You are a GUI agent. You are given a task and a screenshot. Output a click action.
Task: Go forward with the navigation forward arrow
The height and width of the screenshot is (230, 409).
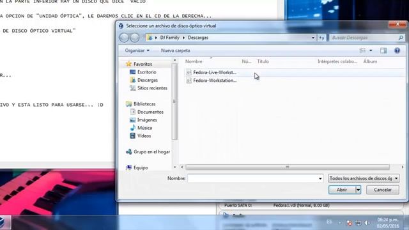tap(135, 38)
